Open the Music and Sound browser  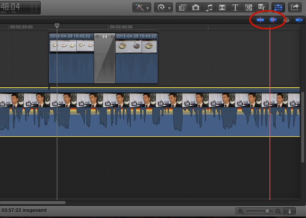point(209,7)
